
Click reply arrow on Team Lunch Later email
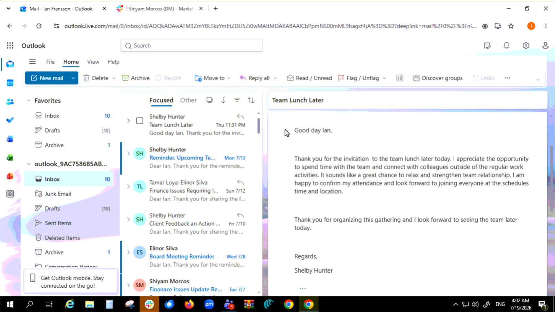pos(240,116)
